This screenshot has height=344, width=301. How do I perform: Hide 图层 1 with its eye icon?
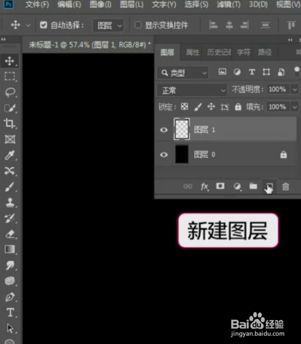click(x=164, y=130)
